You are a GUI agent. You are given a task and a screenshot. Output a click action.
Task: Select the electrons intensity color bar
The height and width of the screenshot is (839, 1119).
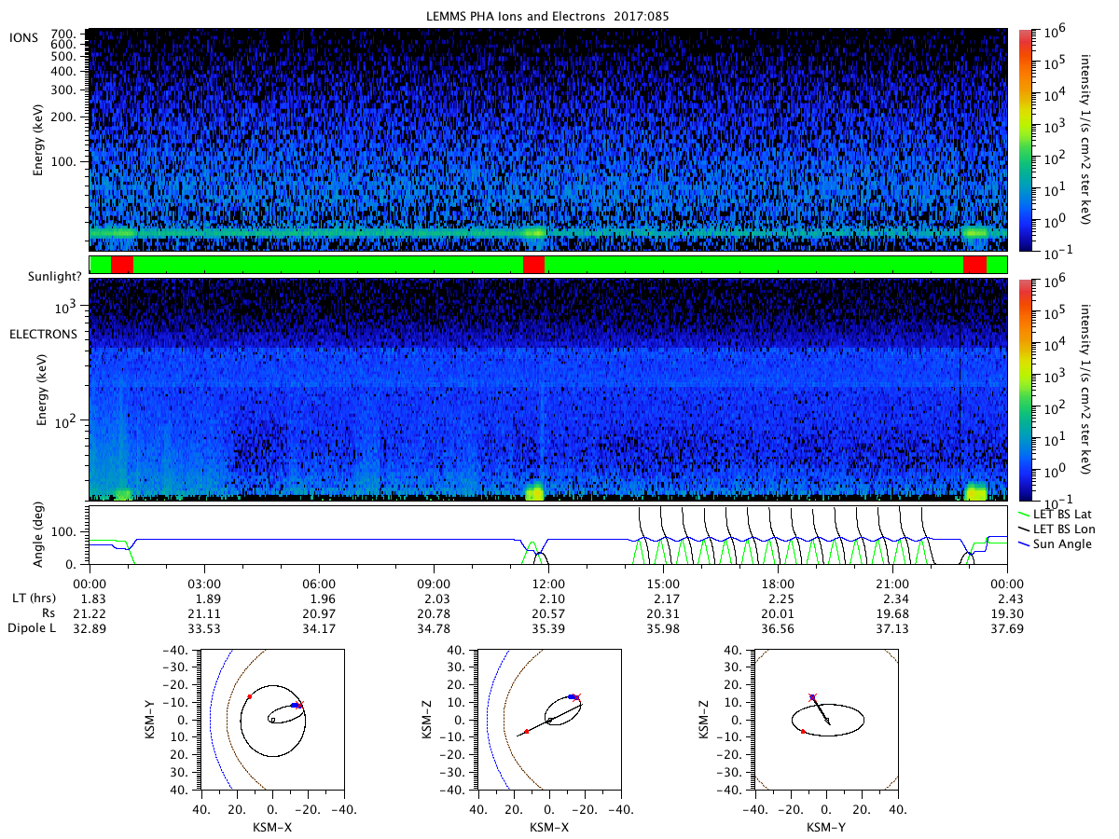coord(1026,390)
